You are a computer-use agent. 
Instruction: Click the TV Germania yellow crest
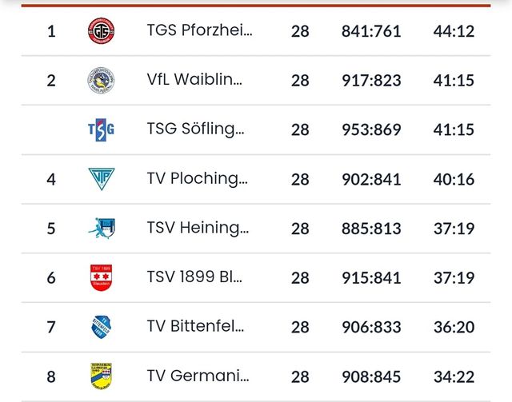(x=101, y=376)
